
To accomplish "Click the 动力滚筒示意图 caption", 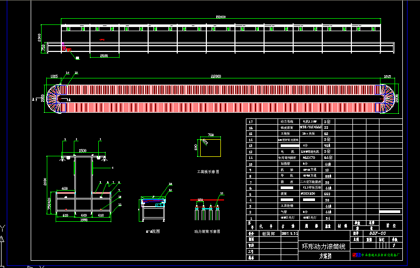I will click(x=207, y=231).
